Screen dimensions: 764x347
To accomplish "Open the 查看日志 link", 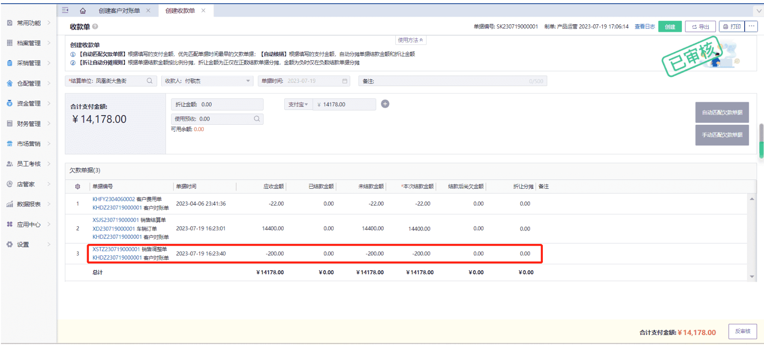I will point(645,27).
